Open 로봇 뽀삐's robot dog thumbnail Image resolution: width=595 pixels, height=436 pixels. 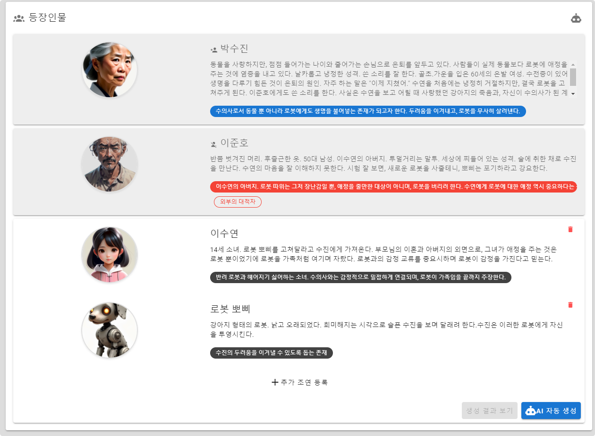point(110,330)
